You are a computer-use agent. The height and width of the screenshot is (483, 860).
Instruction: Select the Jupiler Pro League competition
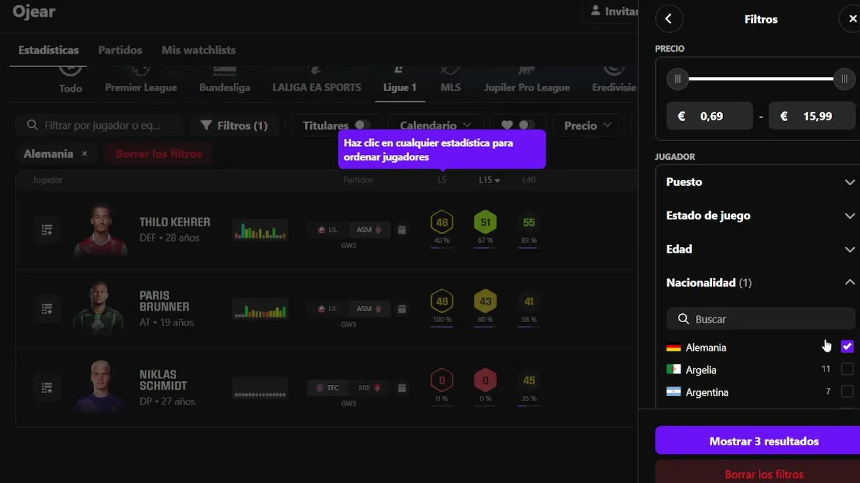[x=527, y=80]
